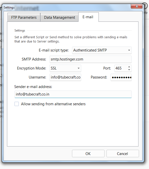This screenshot has height=169, width=149.
Task: Switch to the FTP Parameters tab
Action: [24, 17]
